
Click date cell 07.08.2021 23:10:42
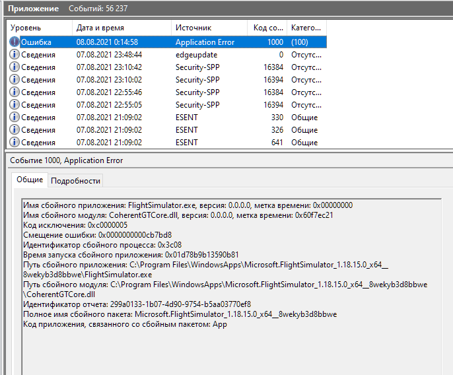tap(109, 67)
